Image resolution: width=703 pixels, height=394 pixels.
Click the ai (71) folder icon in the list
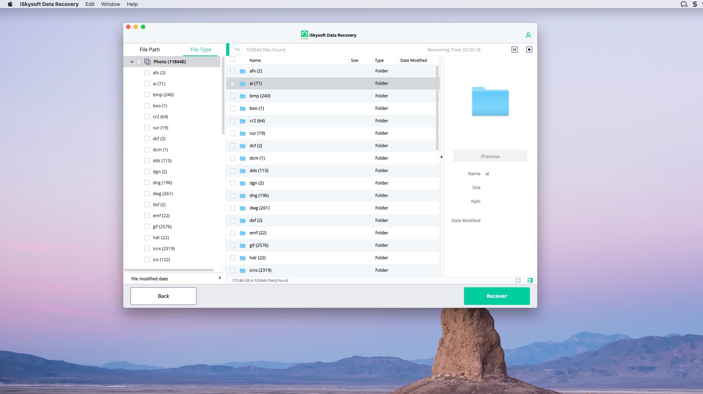pyautogui.click(x=243, y=84)
